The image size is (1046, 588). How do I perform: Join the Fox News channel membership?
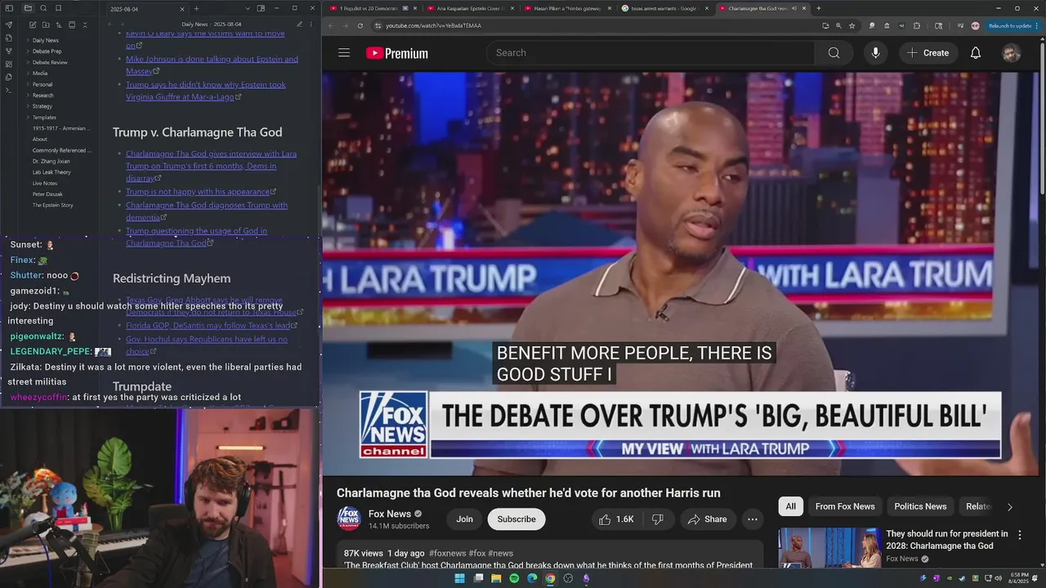click(x=464, y=519)
